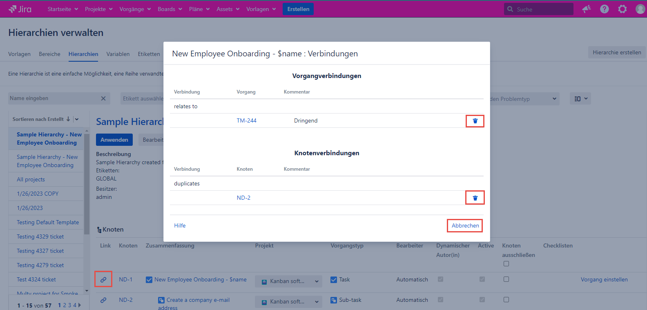This screenshot has height=310, width=647.
Task: Delete the TM-244 issue link
Action: click(x=475, y=121)
